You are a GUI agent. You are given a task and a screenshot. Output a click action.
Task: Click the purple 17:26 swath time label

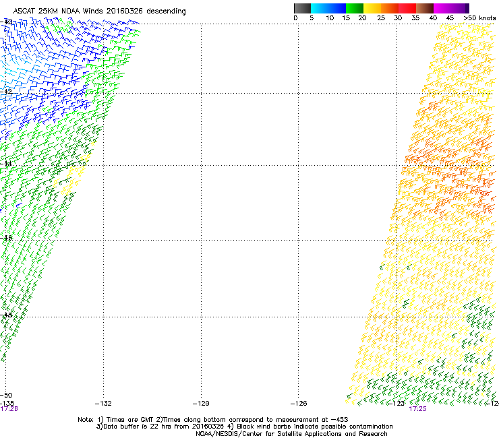click(9, 409)
